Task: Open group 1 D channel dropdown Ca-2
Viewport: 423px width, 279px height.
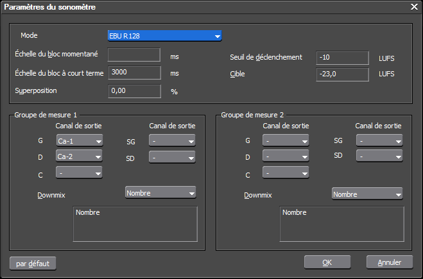Action: pyautogui.click(x=79, y=156)
